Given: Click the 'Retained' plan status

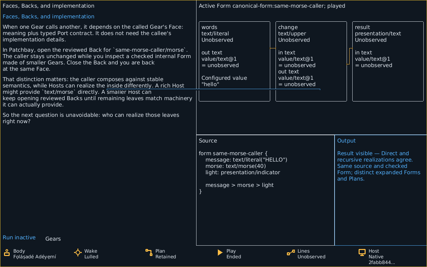Looking at the screenshot, I should (x=165, y=257).
